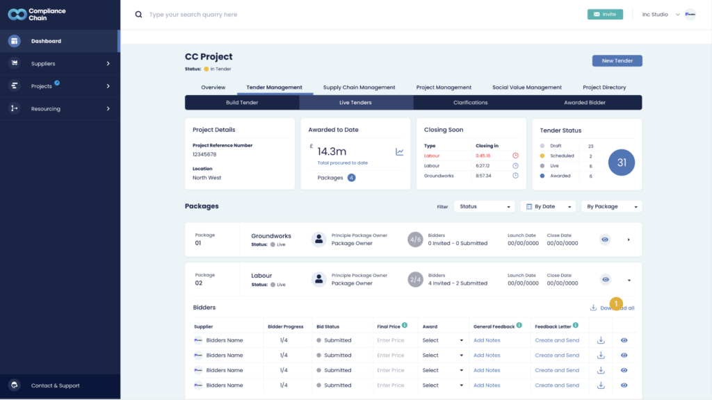Image resolution: width=712 pixels, height=400 pixels.
Task: Click the Download all icon
Action: tap(593, 308)
